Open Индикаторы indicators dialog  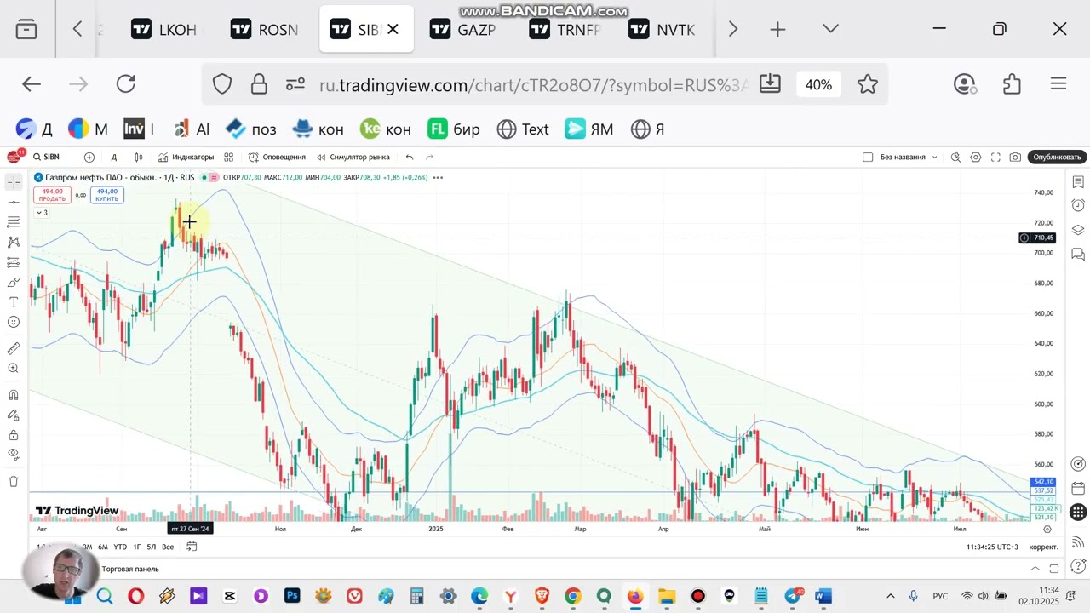pyautogui.click(x=186, y=157)
